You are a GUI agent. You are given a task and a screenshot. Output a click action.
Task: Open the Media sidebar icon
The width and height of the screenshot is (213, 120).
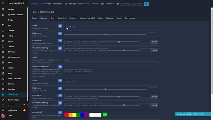pyautogui.click(x=3, y=73)
